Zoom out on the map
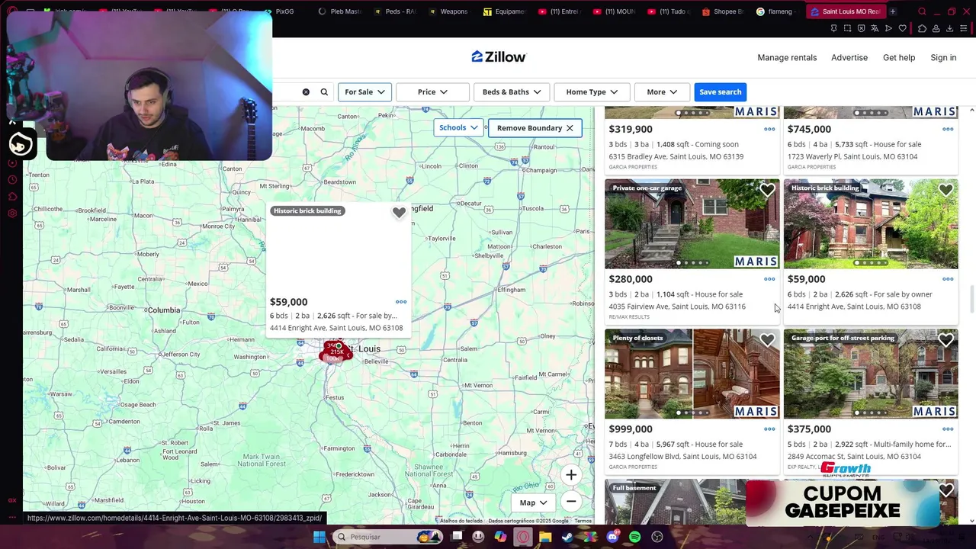The width and height of the screenshot is (976, 549). click(x=571, y=502)
